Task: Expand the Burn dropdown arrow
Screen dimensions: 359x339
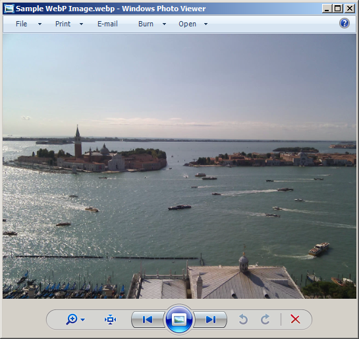Action: click(164, 24)
